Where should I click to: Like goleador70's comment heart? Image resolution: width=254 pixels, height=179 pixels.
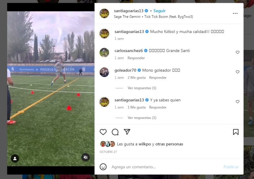click(x=237, y=72)
